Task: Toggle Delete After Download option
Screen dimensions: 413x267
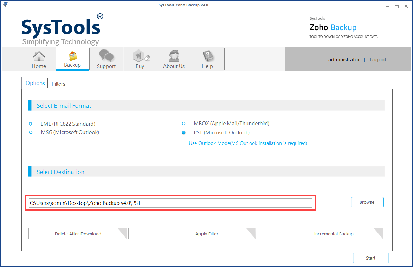Action: pos(78,234)
